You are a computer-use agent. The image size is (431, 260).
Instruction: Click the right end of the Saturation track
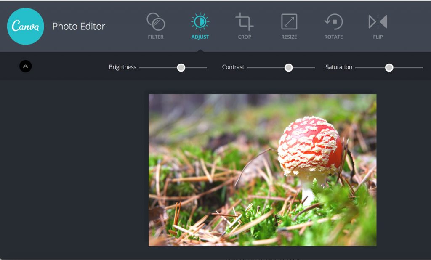pos(421,67)
